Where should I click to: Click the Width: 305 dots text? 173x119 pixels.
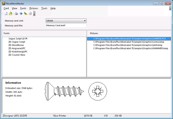(x=14, y=92)
